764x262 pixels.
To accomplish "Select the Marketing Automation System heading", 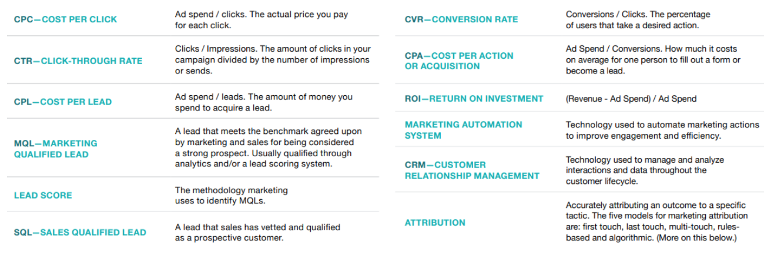I will [463, 130].
